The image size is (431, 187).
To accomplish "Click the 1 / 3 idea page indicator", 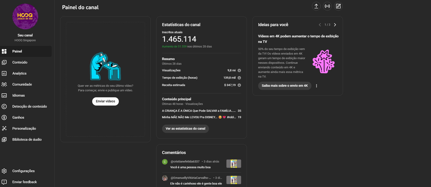I will [x=327, y=25].
